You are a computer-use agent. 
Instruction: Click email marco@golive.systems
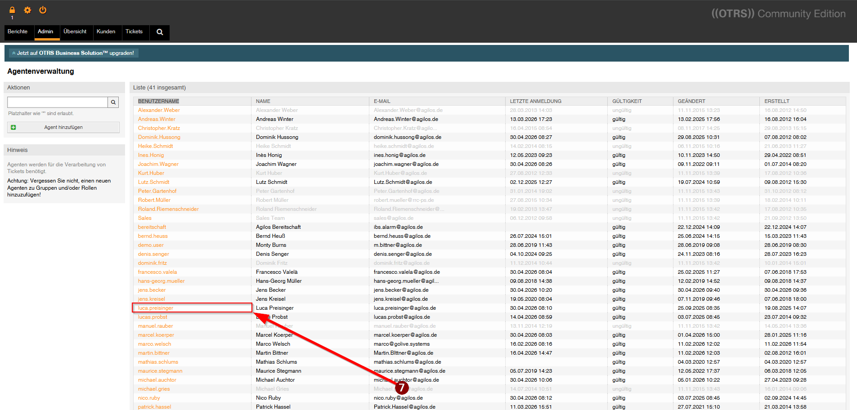[x=401, y=344]
